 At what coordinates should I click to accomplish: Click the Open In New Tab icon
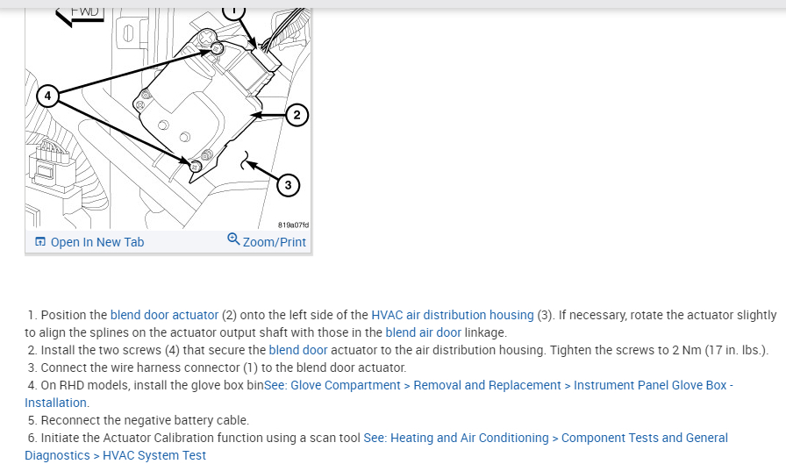point(40,242)
